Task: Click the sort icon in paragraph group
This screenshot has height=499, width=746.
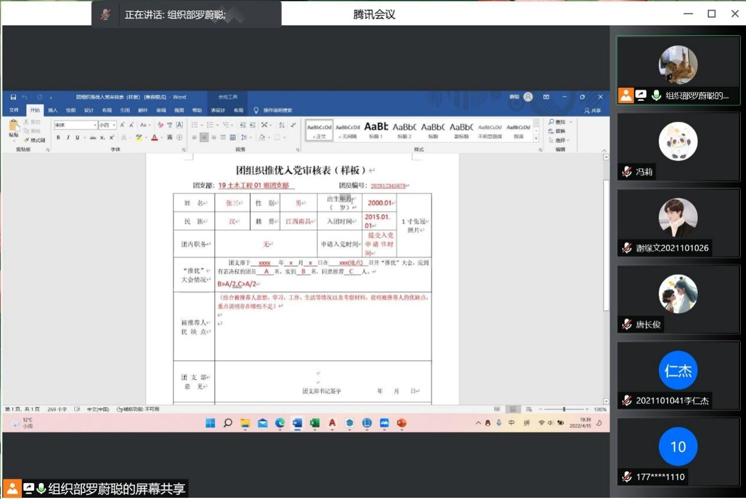Action: click(282, 125)
